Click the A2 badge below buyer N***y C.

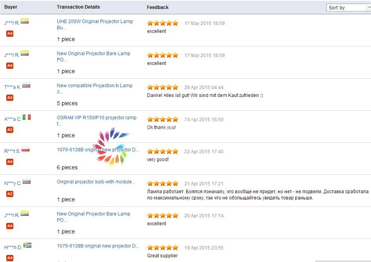click(9, 194)
